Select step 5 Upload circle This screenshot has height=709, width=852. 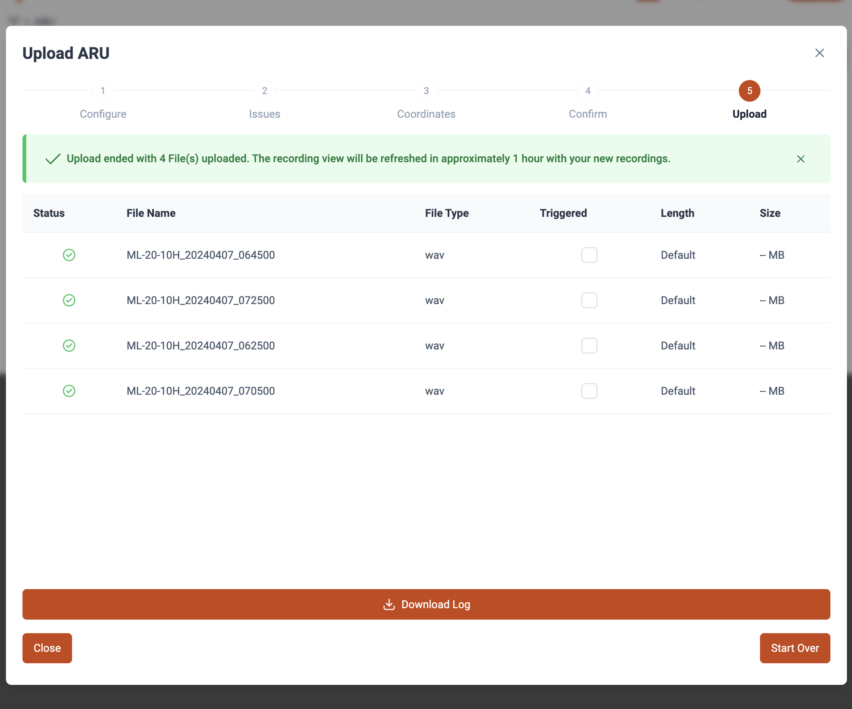coord(749,91)
